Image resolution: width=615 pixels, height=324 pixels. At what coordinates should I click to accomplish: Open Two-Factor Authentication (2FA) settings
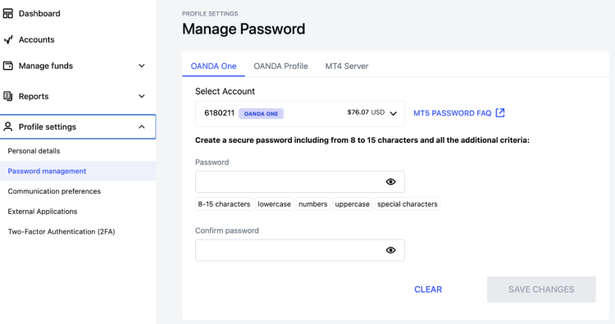61,231
